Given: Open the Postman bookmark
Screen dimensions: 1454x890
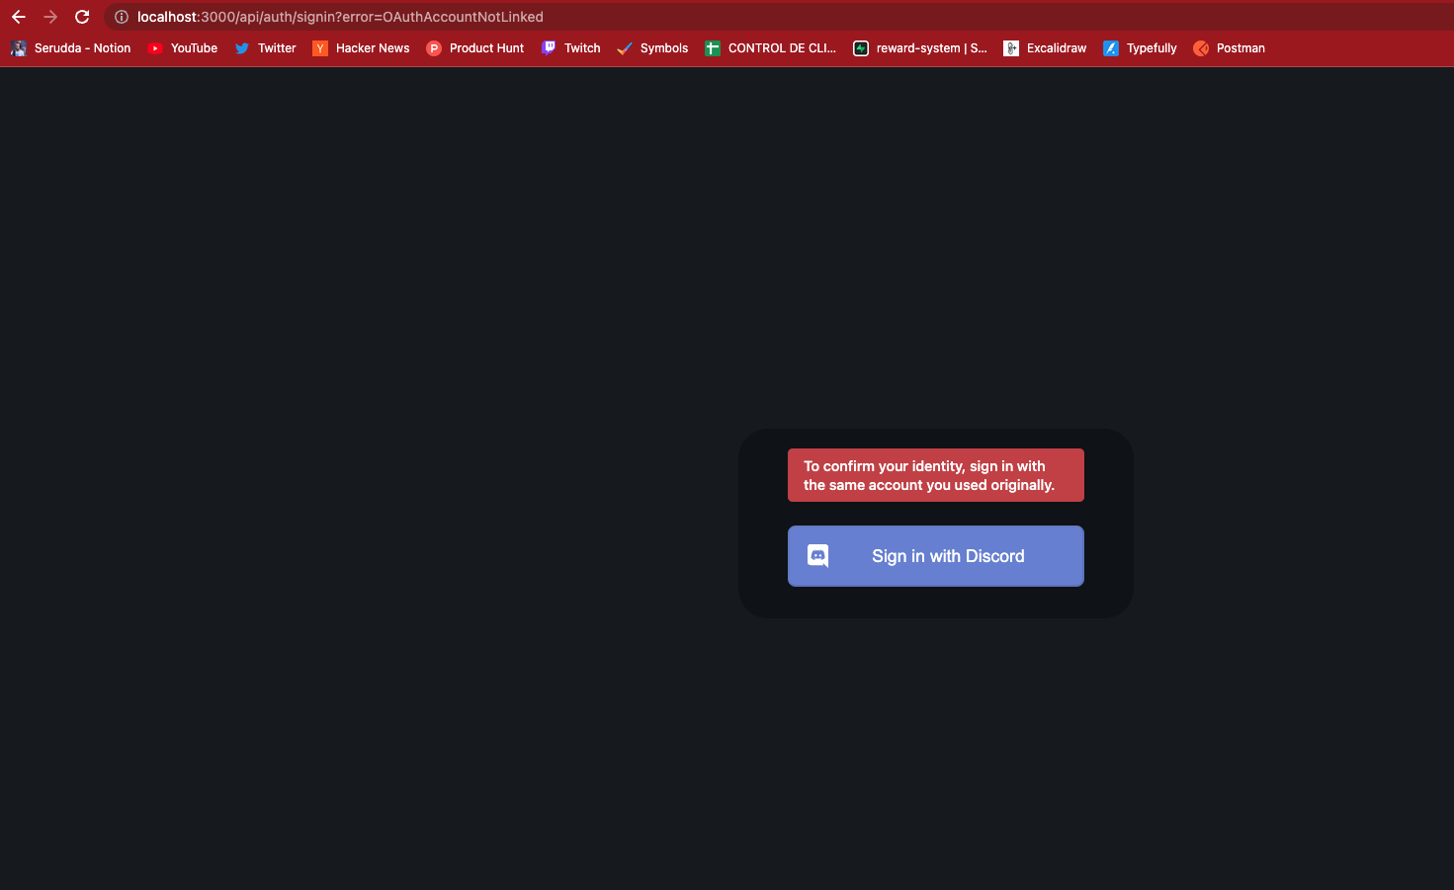Looking at the screenshot, I should click(1229, 47).
